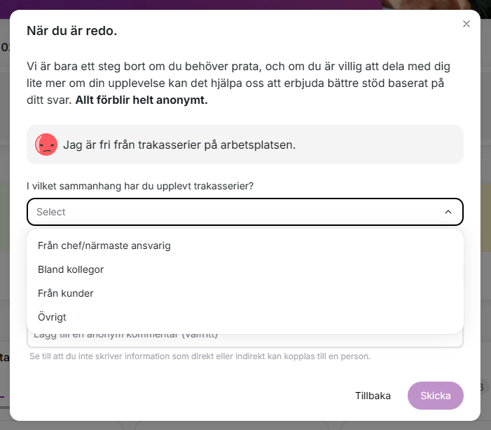Pick 'Från kunder' from the list
Image resolution: width=491 pixels, height=430 pixels.
245,293
